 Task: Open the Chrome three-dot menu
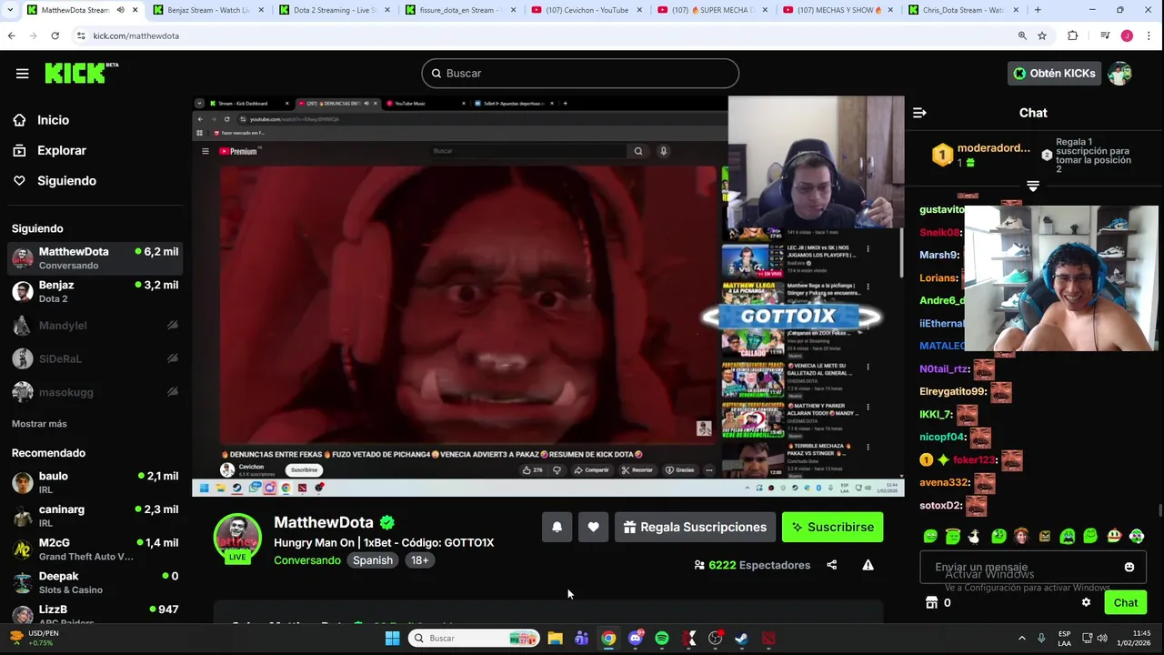coord(1149,35)
